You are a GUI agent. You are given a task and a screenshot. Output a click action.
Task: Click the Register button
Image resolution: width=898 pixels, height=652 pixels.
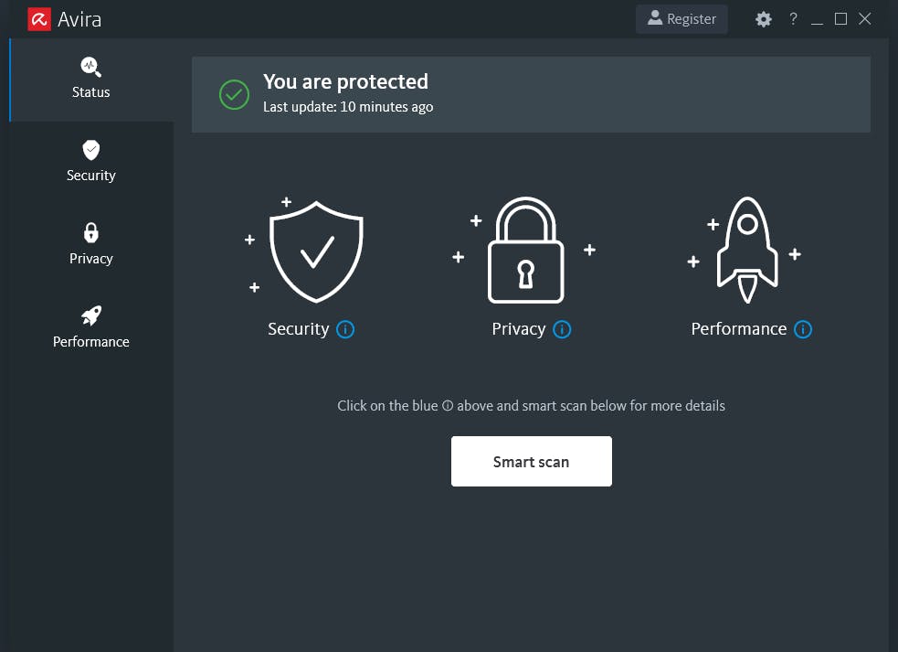click(x=681, y=19)
